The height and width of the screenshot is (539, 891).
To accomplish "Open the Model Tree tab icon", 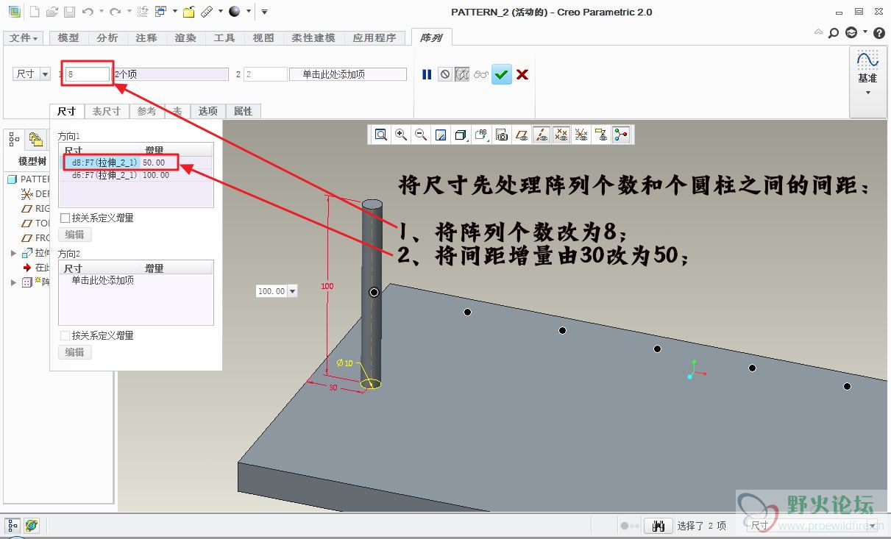I will tap(14, 139).
